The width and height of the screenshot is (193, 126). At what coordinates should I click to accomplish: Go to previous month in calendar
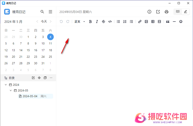pyautogui.click(x=37, y=22)
